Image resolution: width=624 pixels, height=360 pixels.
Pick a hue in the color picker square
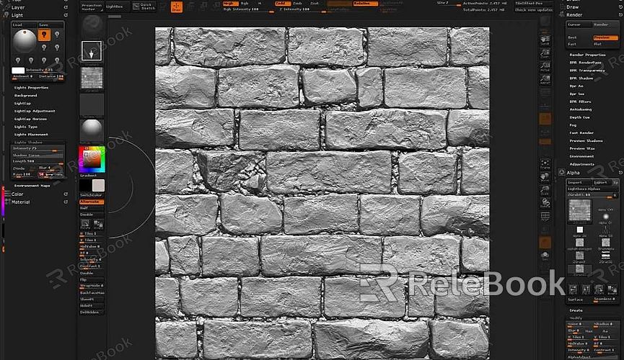click(92, 159)
